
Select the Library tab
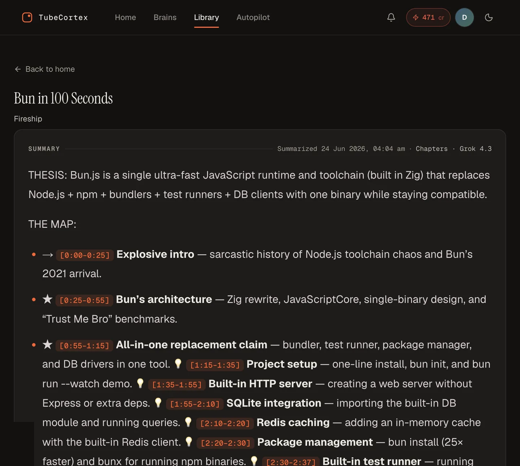click(206, 17)
